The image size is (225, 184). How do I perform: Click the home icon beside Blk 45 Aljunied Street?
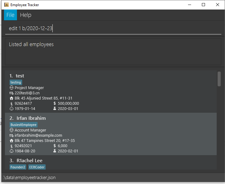(x=11, y=98)
